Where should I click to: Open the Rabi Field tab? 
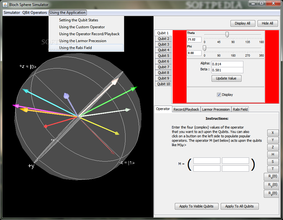(x=240, y=109)
